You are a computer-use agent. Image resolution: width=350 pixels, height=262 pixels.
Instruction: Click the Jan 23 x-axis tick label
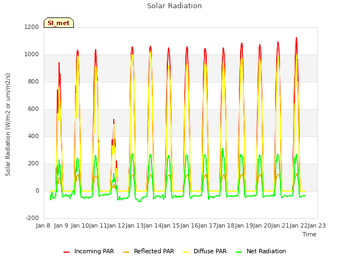[317, 225]
